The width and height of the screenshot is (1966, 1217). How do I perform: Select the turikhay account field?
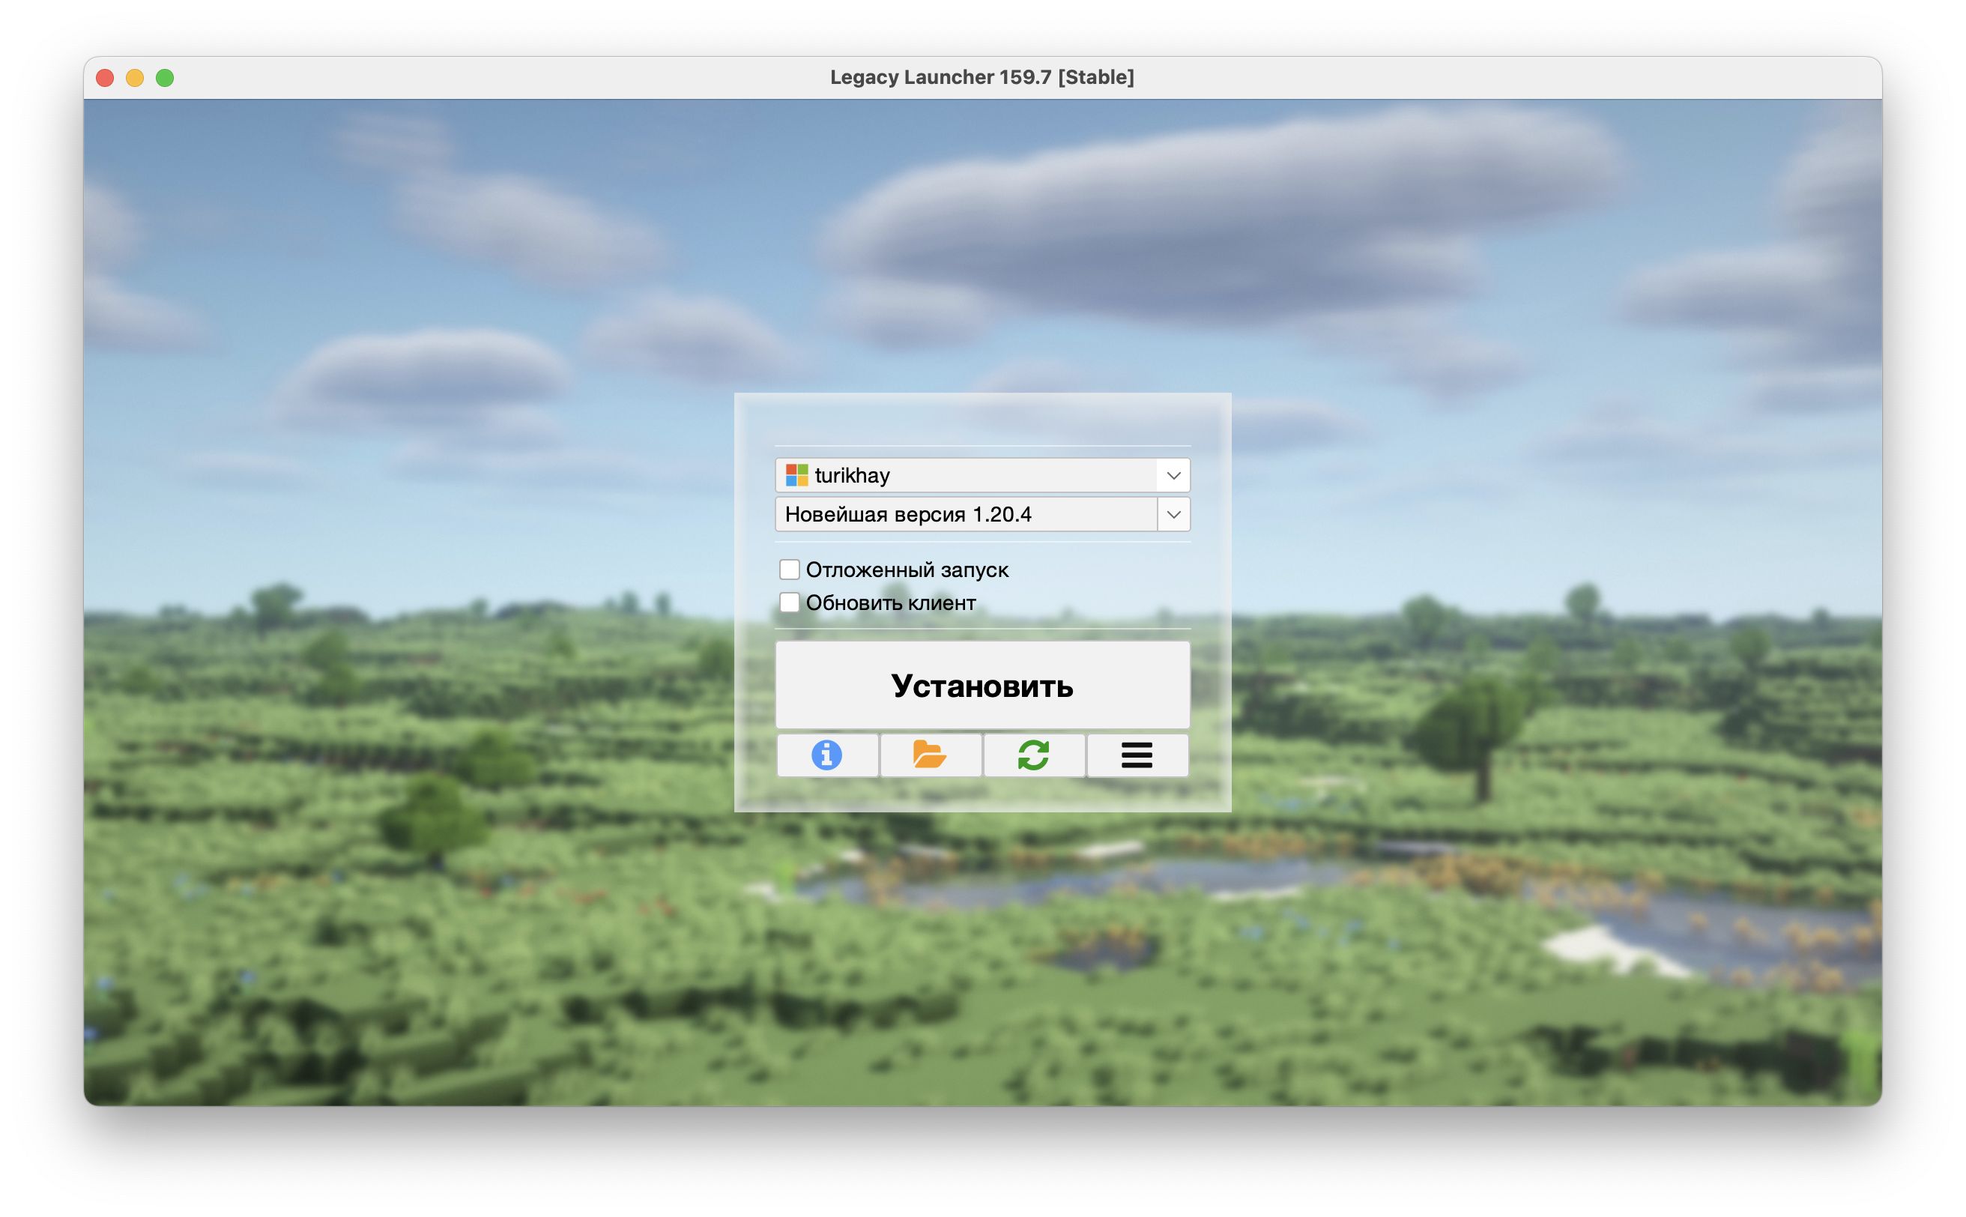point(982,476)
